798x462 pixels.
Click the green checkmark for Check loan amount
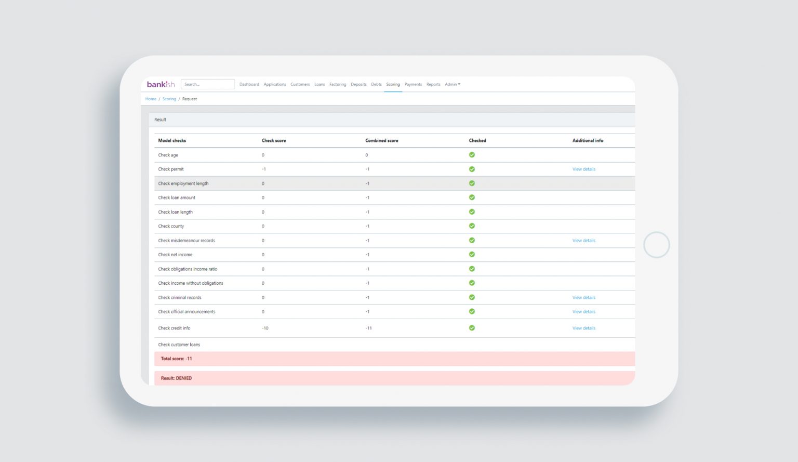(472, 197)
